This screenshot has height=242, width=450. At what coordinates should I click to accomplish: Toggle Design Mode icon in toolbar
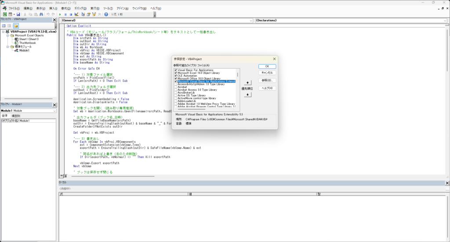[76, 14]
